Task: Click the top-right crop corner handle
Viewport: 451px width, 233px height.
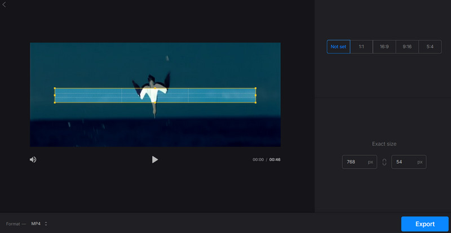Action: (255, 88)
